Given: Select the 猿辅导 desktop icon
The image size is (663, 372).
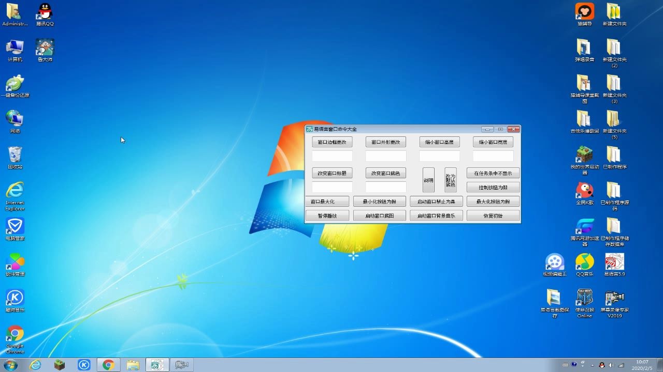Looking at the screenshot, I should point(584,14).
